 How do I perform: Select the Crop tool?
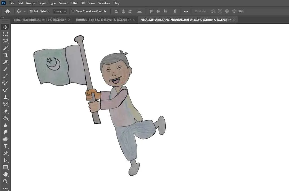click(x=5, y=55)
